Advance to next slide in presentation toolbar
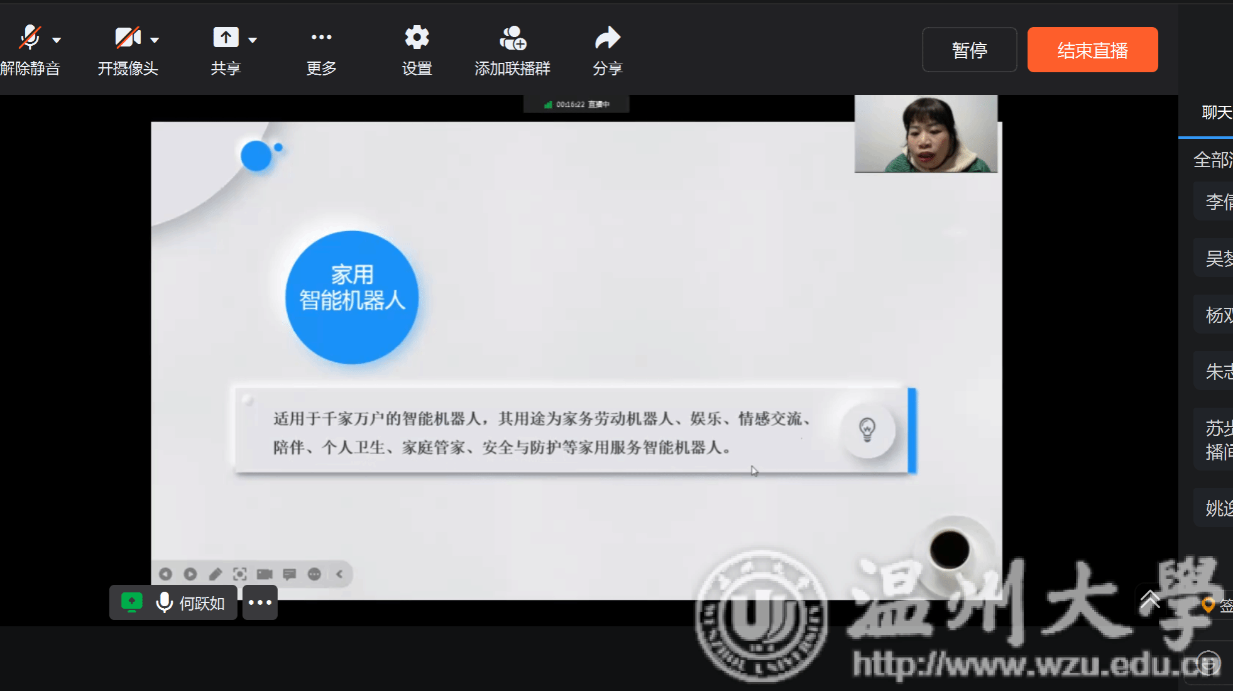The width and height of the screenshot is (1233, 691). click(190, 574)
